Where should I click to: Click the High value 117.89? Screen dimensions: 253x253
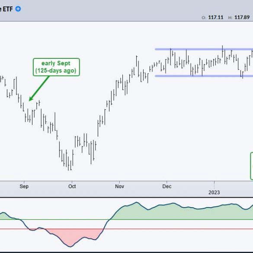(242, 17)
